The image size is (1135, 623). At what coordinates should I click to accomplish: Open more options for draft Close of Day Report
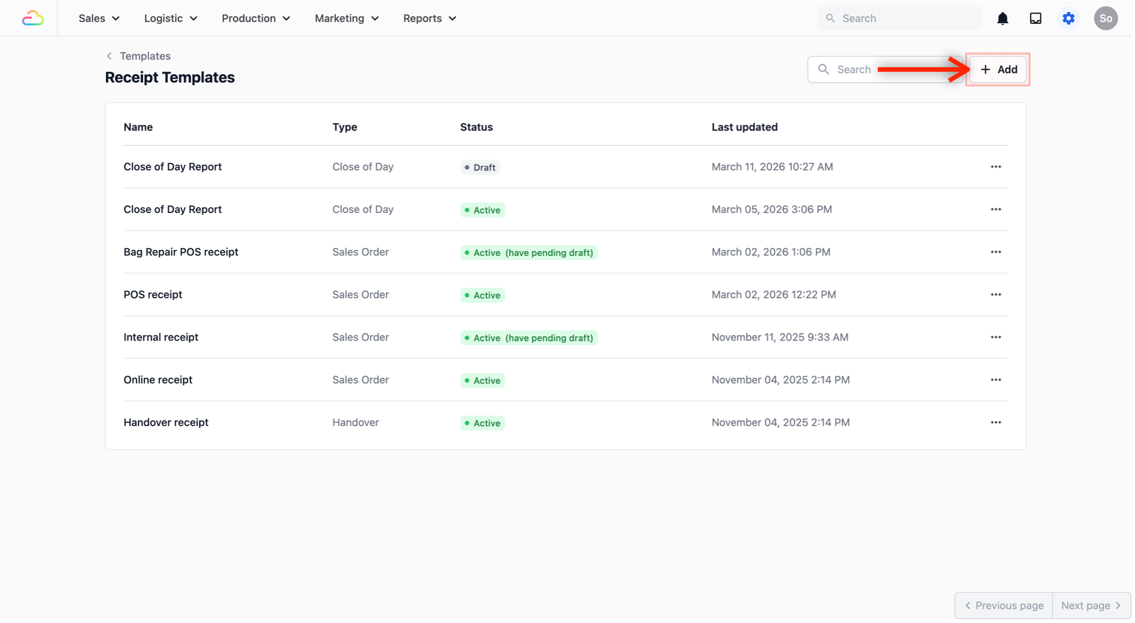point(995,167)
